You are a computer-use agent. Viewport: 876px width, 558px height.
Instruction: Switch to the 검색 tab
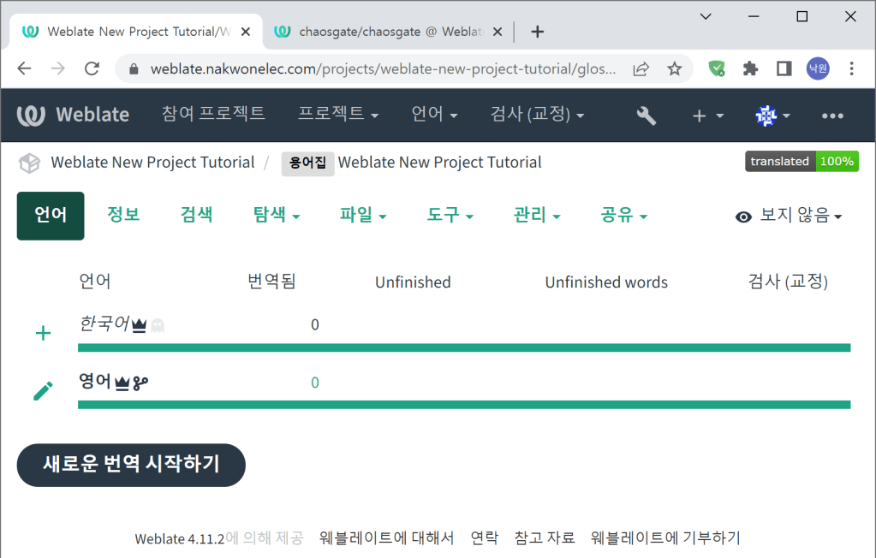[x=196, y=216]
